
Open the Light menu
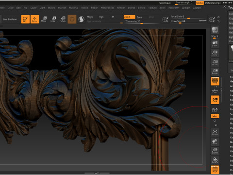(42, 8)
